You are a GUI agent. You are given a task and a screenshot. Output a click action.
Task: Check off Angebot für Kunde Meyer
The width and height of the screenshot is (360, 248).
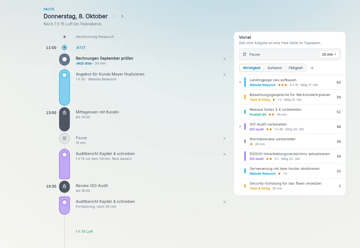coord(65,75)
